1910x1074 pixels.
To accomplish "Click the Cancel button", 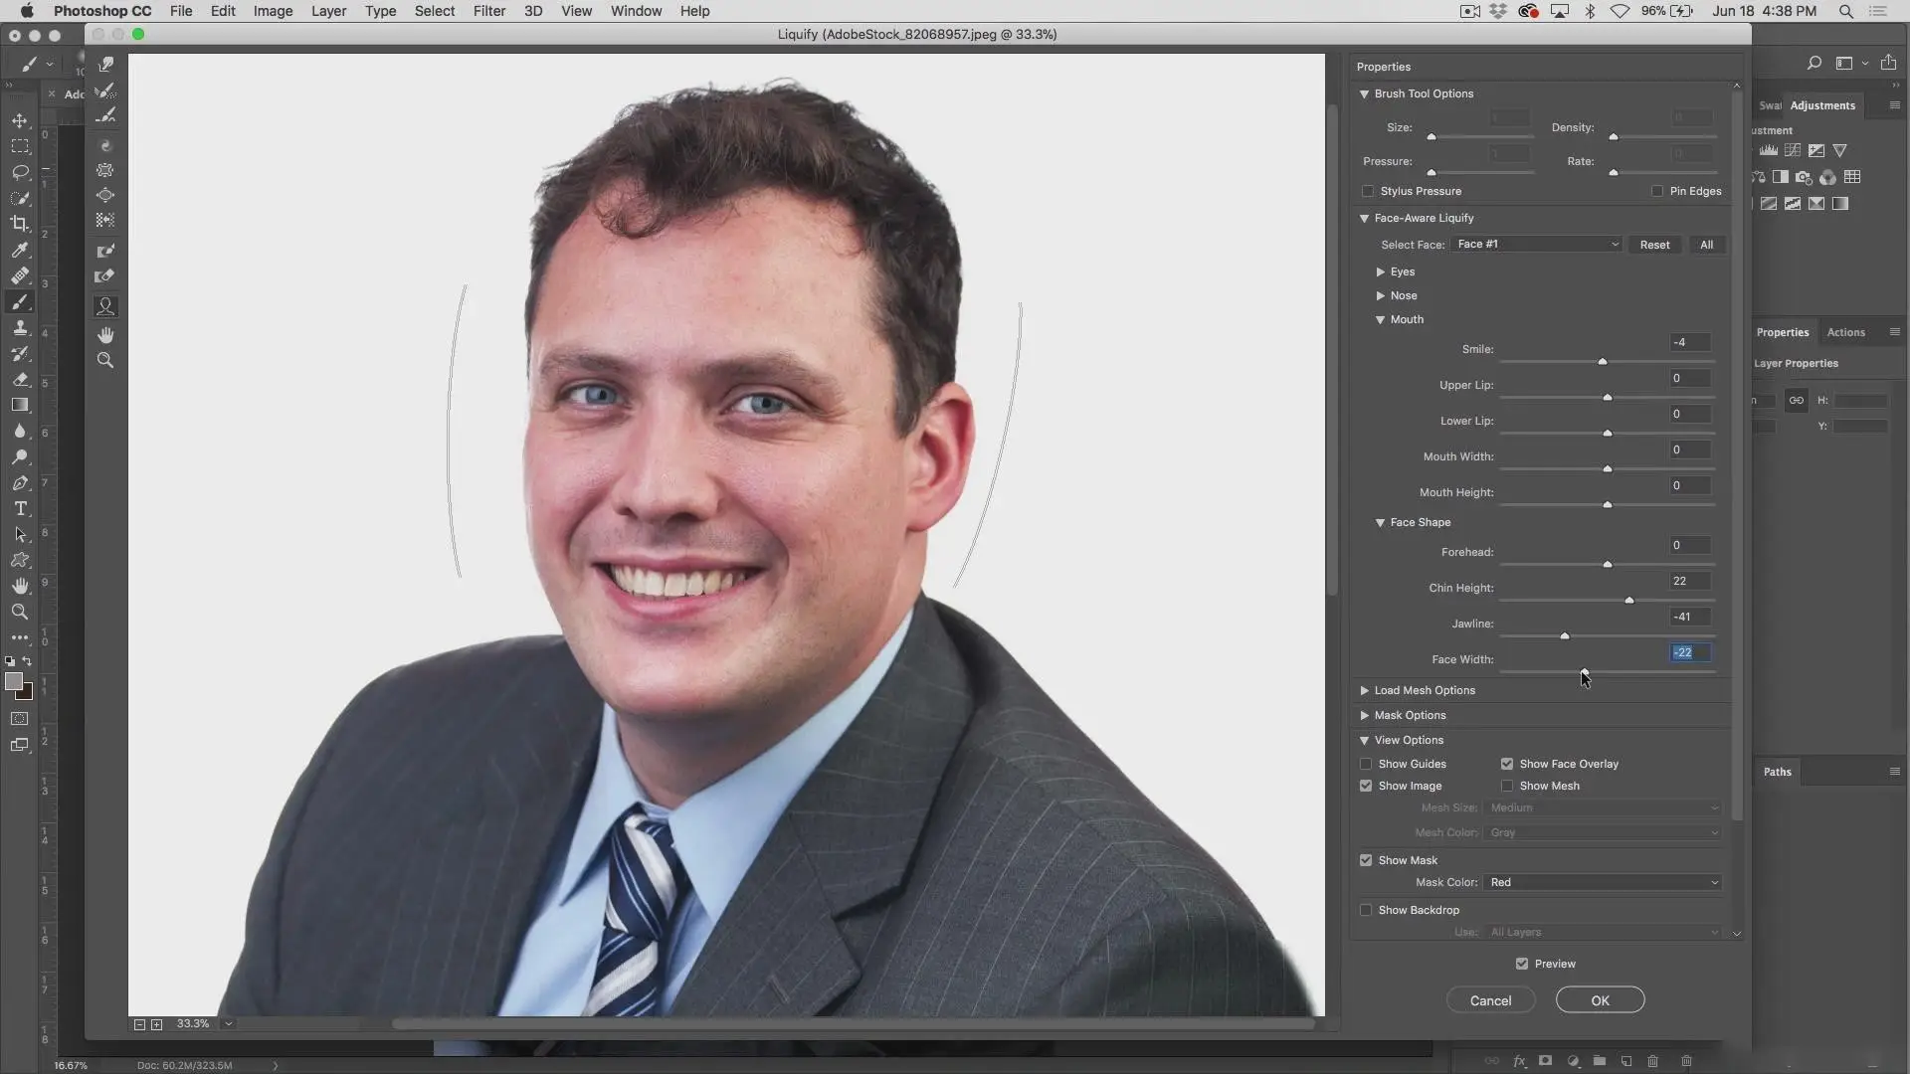I will click(x=1490, y=1000).
